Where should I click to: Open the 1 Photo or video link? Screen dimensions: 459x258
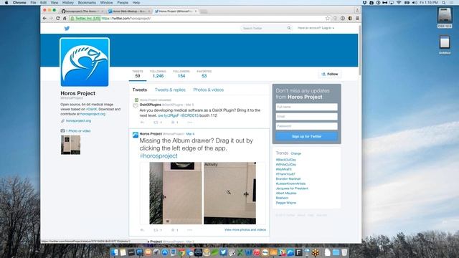pyautogui.click(x=78, y=131)
